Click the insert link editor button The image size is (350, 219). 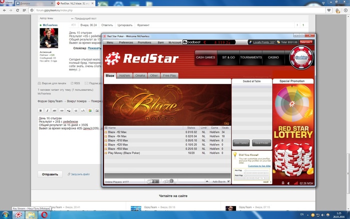click(x=61, y=110)
